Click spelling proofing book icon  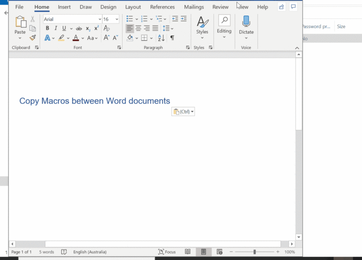(64, 252)
